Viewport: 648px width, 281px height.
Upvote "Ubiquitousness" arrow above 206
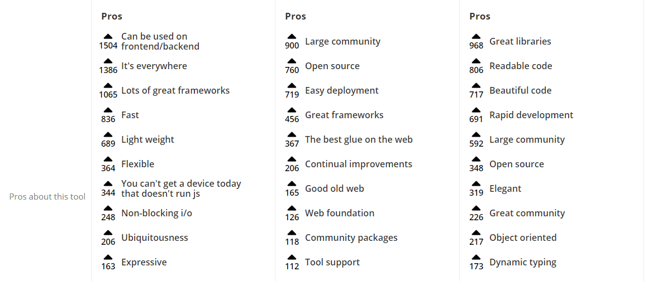[108, 233]
